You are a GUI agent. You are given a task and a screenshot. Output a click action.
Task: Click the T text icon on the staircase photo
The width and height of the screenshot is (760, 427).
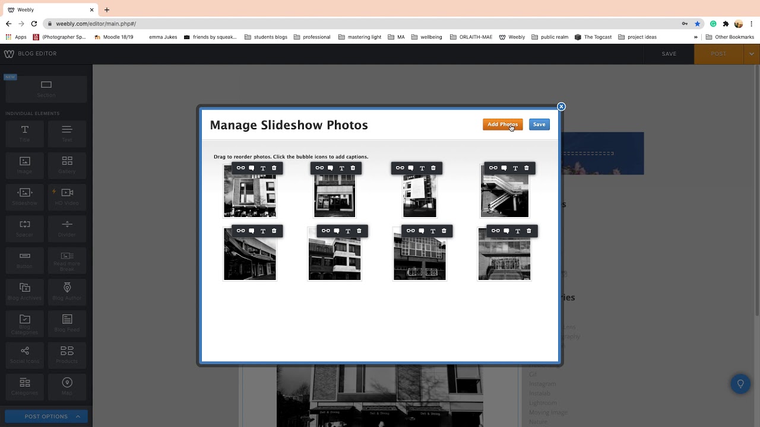(x=515, y=168)
